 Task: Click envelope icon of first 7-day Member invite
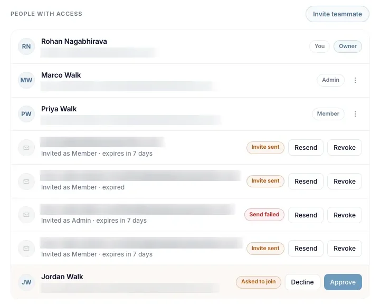click(x=26, y=148)
